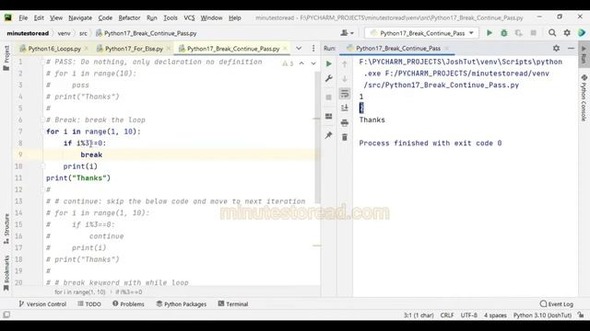Open the VCS menu
The width and height of the screenshot is (590, 331).
[189, 17]
